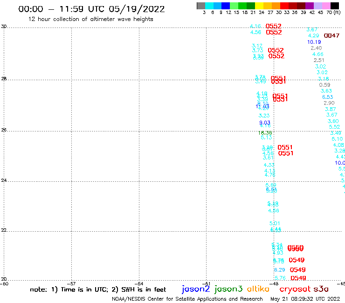Click the lavender swatch in the color scale
The image size is (345, 303).
click(x=318, y=6)
